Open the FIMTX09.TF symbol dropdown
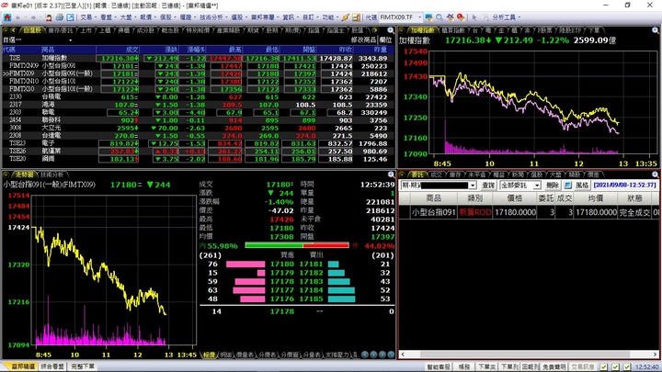 pyautogui.click(x=419, y=17)
